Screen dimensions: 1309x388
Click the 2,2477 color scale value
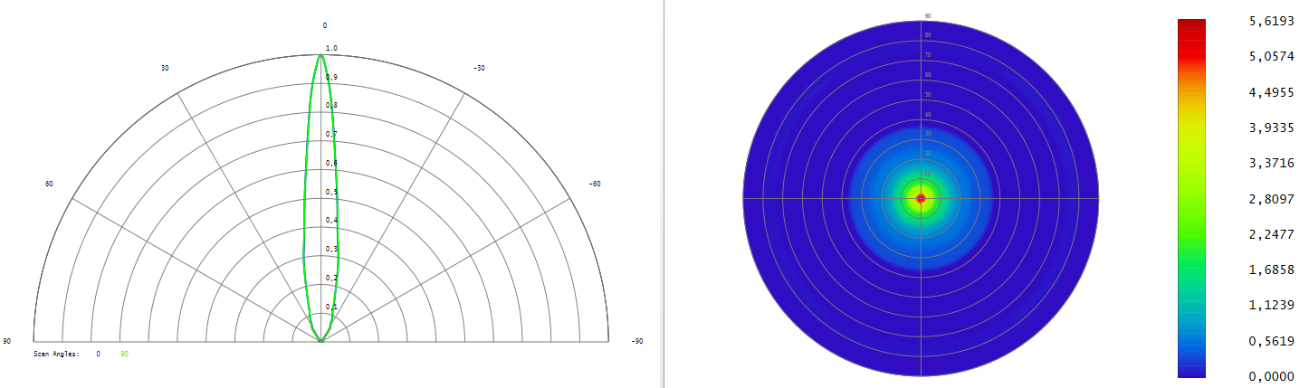[1272, 234]
